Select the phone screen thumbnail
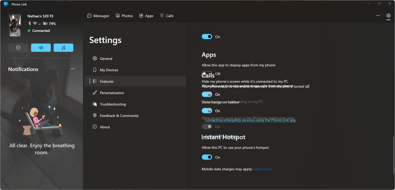 [15, 25]
